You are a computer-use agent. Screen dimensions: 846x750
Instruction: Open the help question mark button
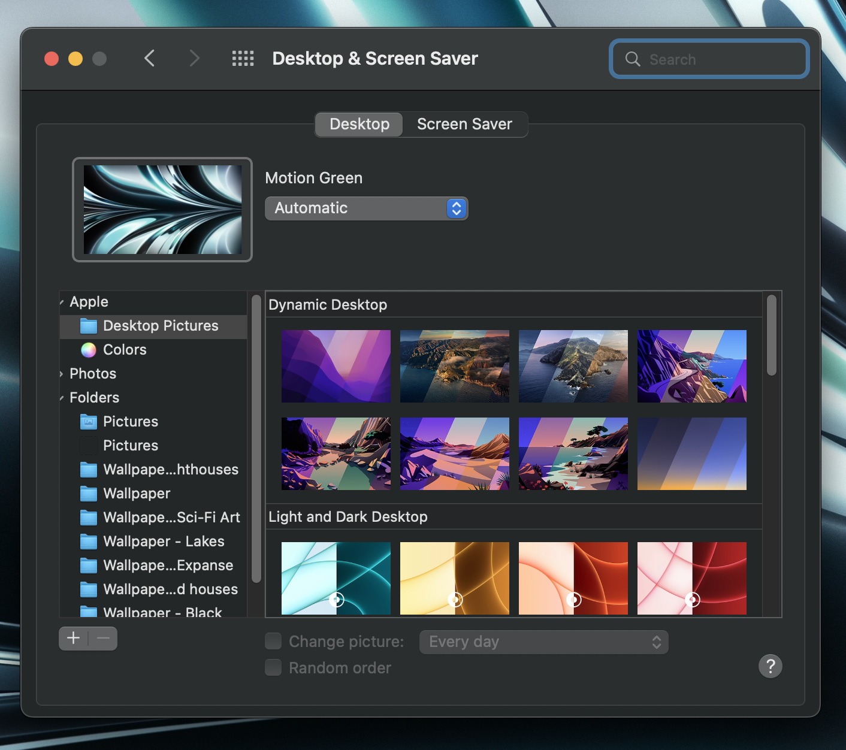click(x=770, y=666)
